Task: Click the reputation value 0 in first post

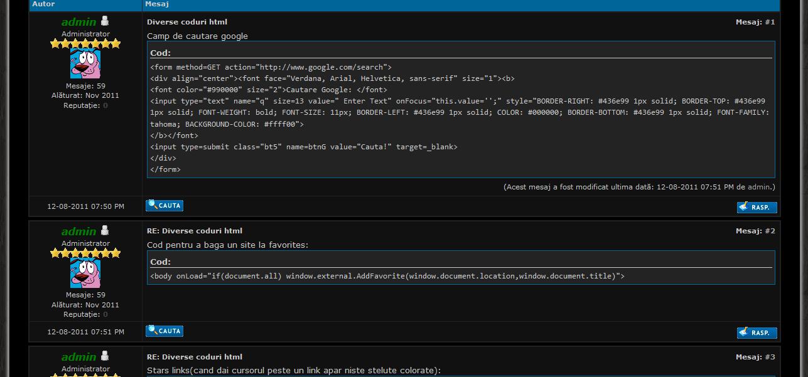Action: (105, 105)
